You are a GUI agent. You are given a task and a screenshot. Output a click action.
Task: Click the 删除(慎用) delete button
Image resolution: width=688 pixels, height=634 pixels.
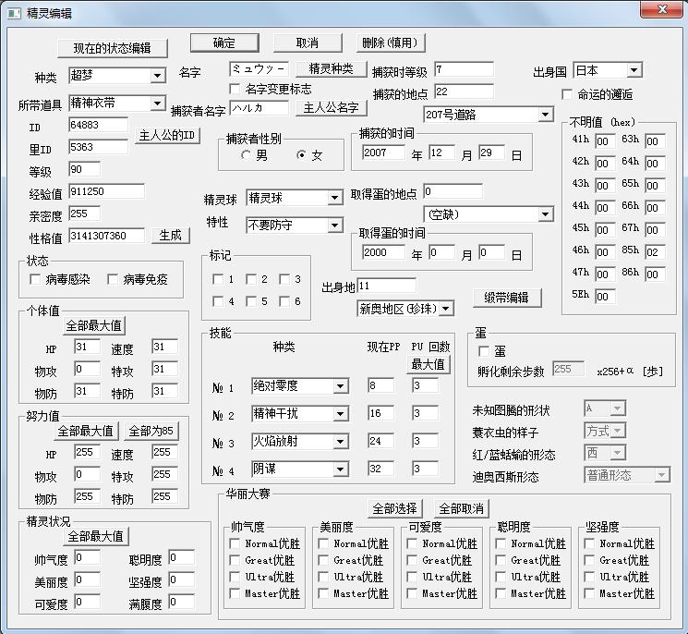(390, 43)
